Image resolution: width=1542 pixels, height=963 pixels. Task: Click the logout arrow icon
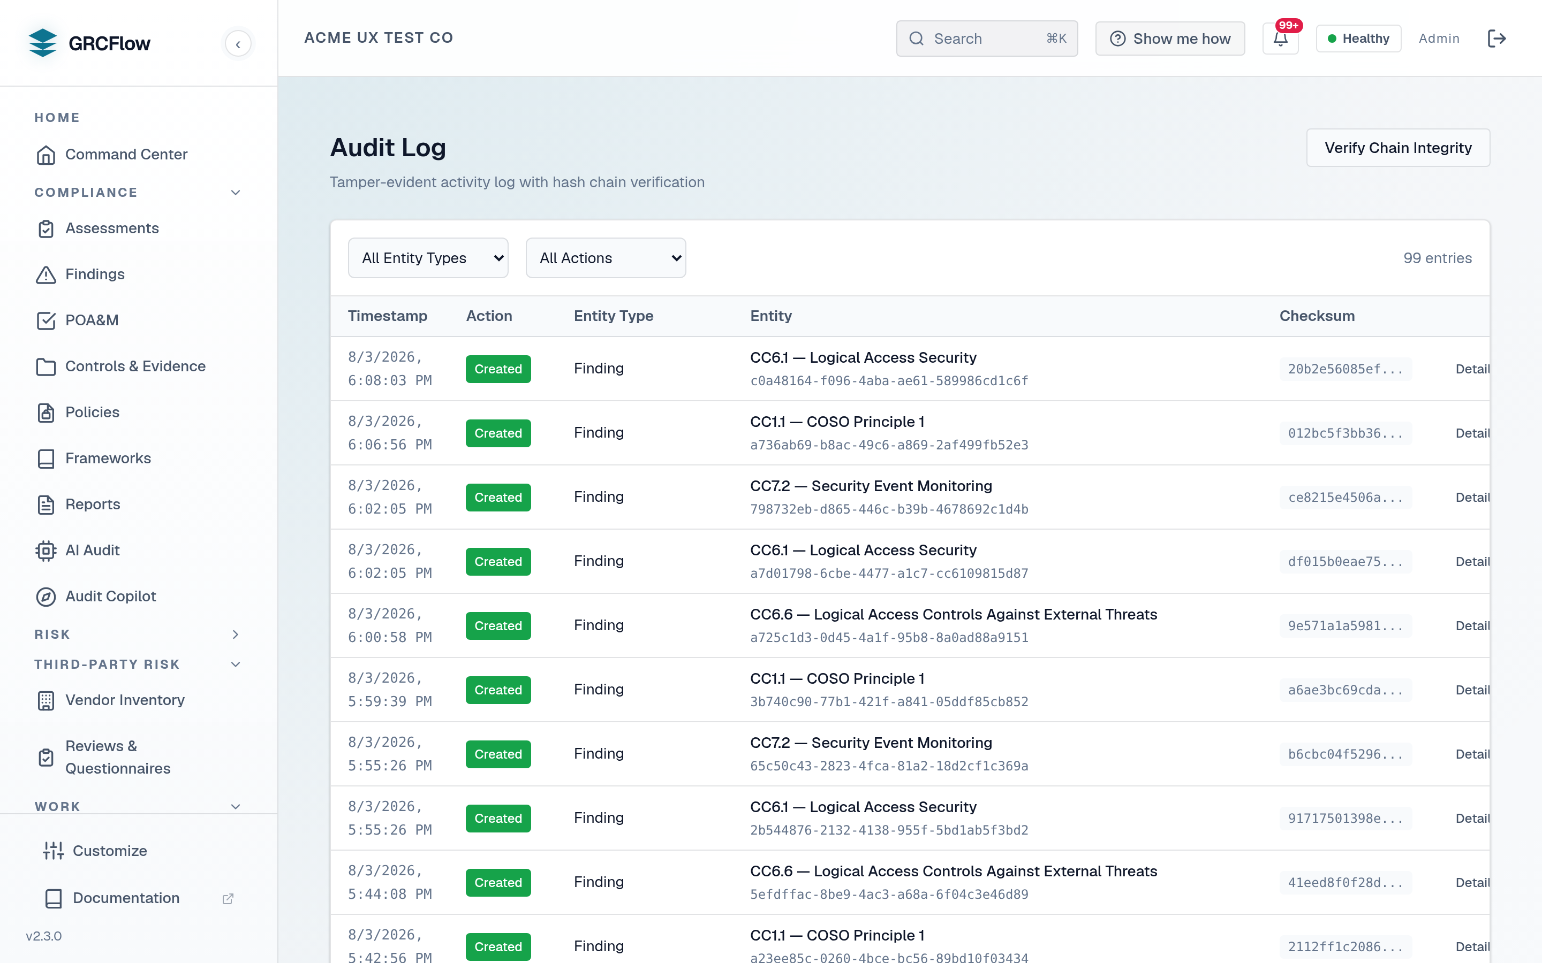point(1497,38)
